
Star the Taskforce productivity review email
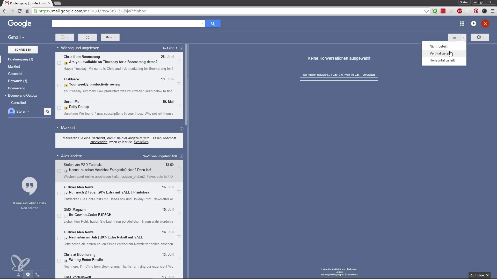179,83
